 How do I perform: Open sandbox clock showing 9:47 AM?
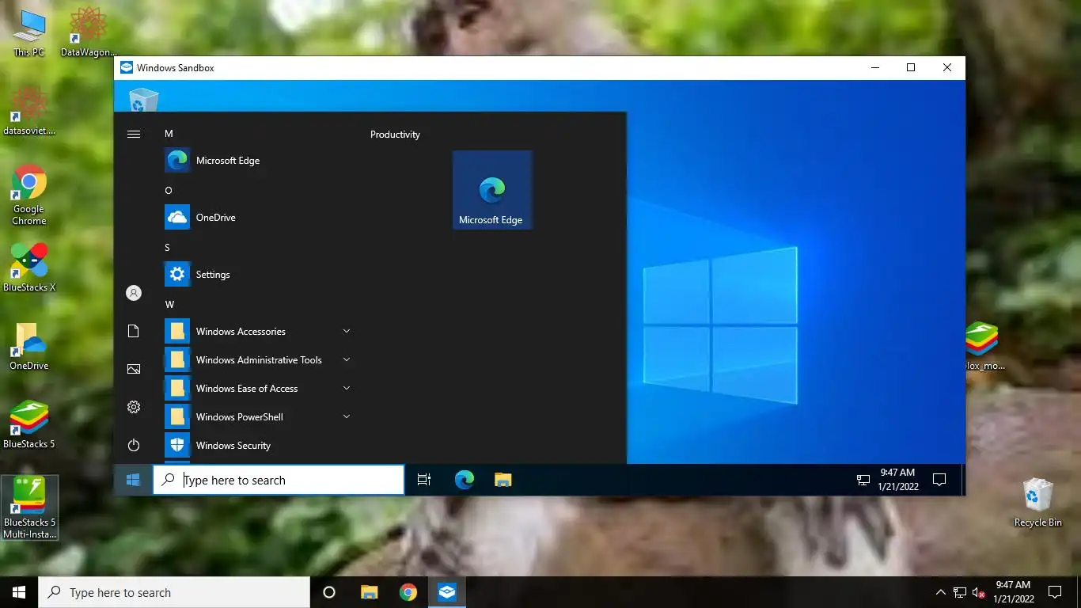pos(897,480)
